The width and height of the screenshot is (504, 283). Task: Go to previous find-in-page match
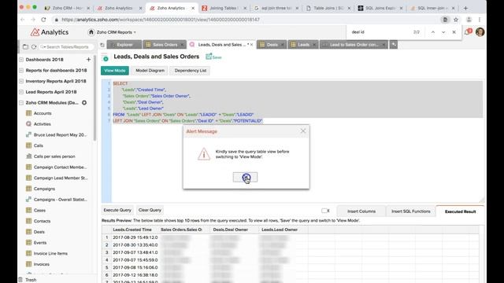click(433, 32)
